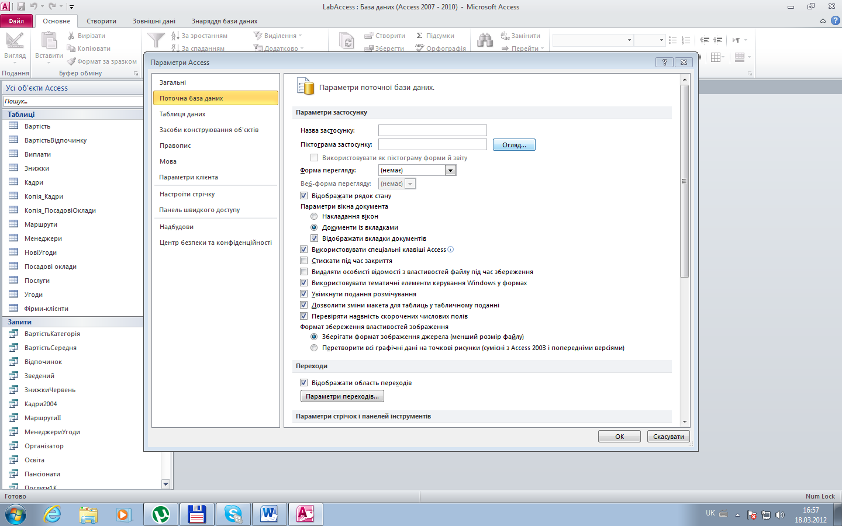Click the 'Огляд...' browse button
Screen dimensions: 842x526
tap(514, 145)
